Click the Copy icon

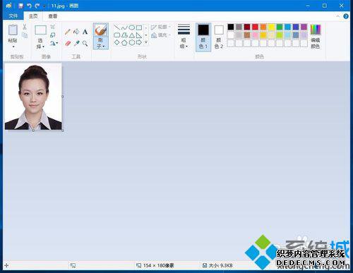(25, 35)
